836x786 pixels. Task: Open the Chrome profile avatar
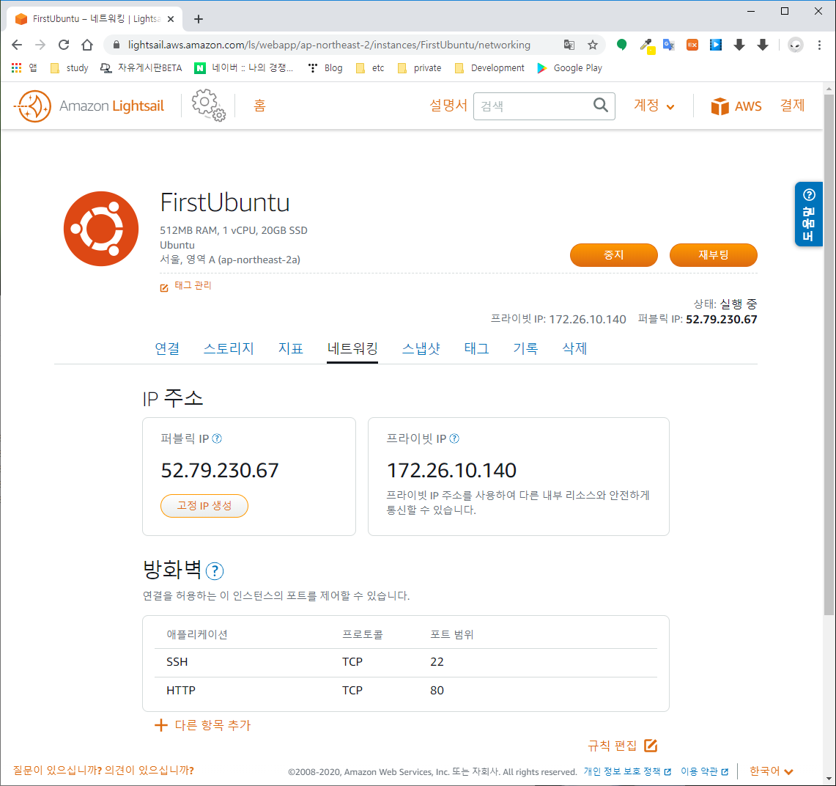795,45
